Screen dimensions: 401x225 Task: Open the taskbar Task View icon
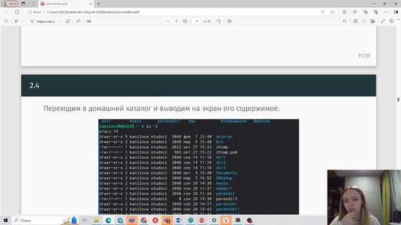[x=84, y=220]
